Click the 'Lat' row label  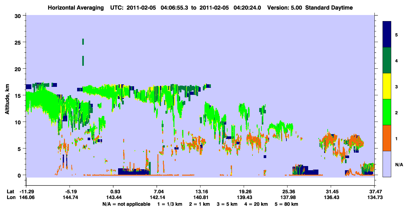tap(11, 192)
